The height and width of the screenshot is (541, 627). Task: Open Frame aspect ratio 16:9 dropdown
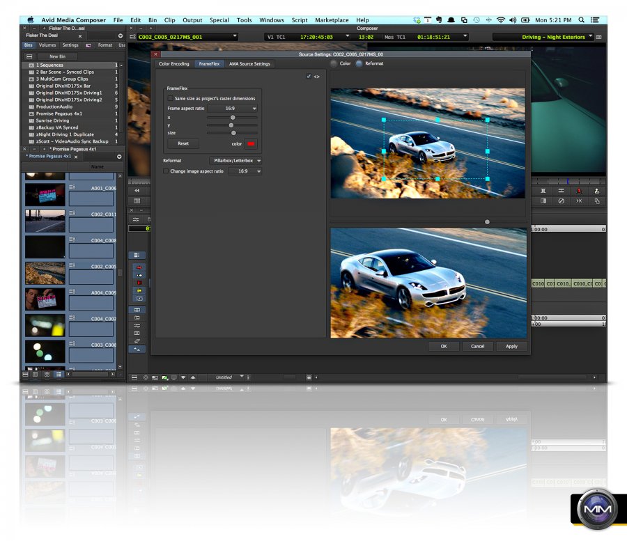pyautogui.click(x=233, y=109)
